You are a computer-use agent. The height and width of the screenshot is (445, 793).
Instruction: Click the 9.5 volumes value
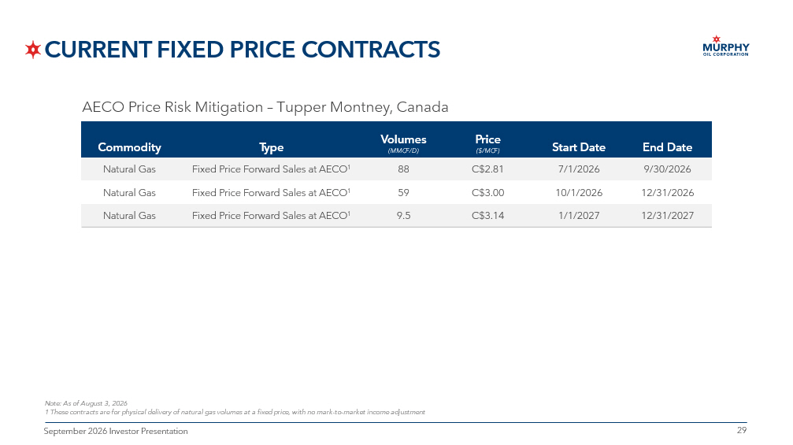(403, 216)
